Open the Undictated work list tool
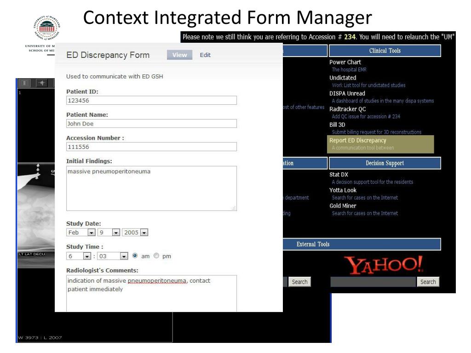Image resolution: width=471 pixels, height=353 pixels. tap(343, 78)
